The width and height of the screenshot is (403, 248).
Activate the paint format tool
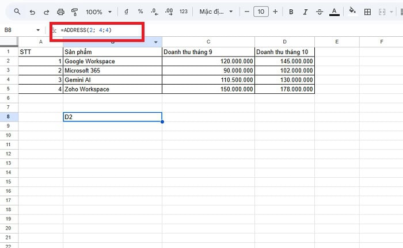point(74,12)
